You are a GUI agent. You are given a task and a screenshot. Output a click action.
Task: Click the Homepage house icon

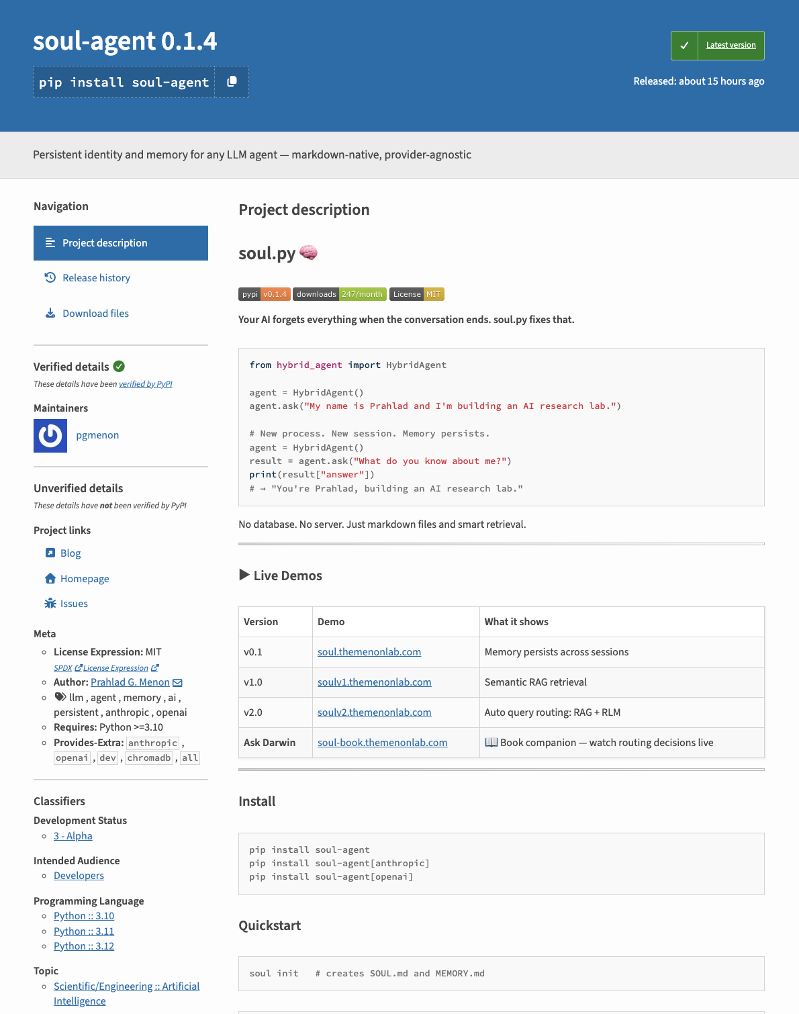(x=50, y=578)
